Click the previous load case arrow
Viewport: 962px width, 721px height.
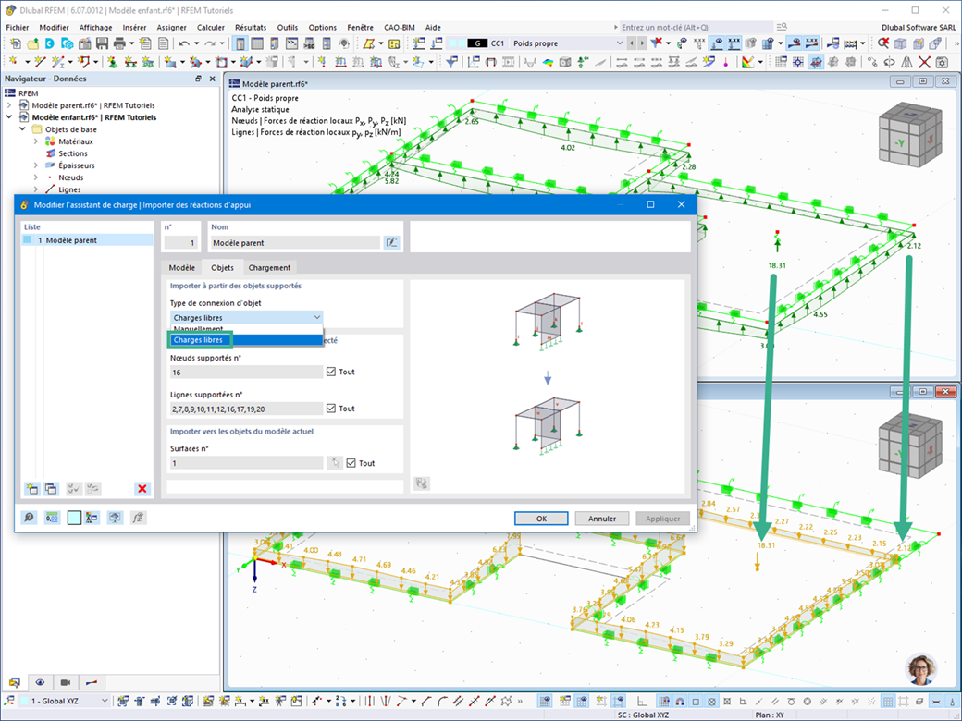click(631, 43)
